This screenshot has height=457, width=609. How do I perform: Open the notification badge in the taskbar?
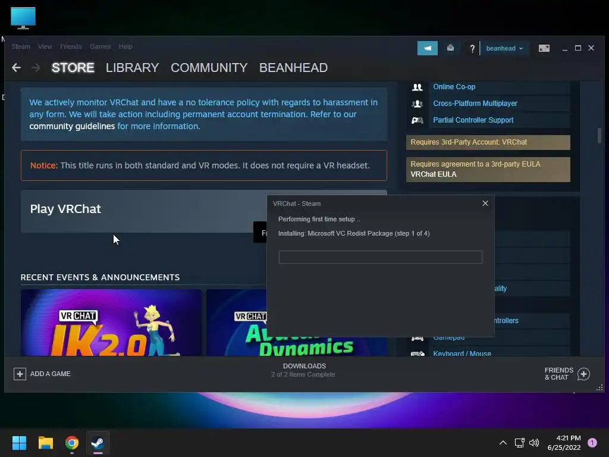point(592,443)
